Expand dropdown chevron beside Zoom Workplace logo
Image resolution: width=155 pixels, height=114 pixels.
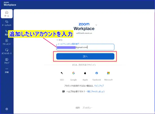[x=96, y=25]
